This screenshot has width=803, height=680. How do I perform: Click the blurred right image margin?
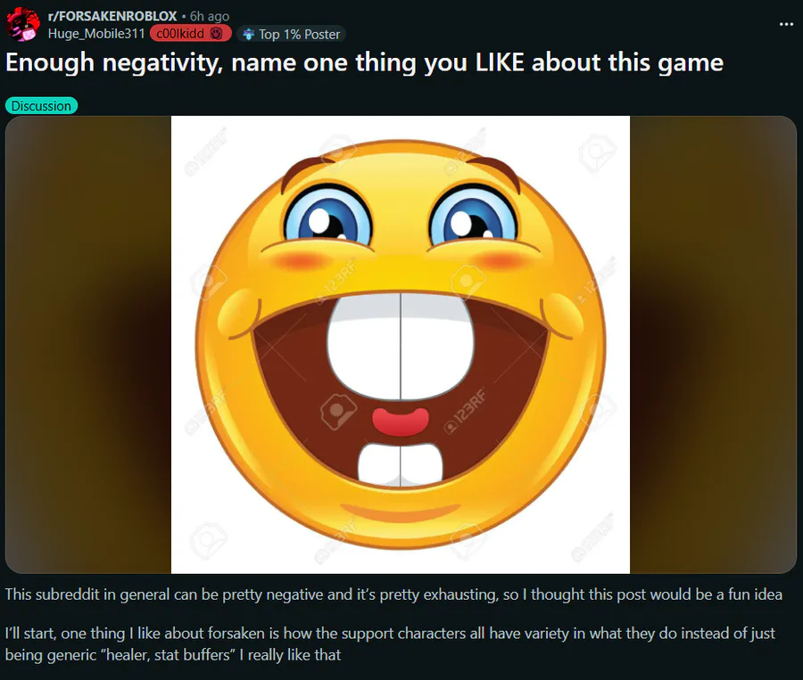coord(714,344)
